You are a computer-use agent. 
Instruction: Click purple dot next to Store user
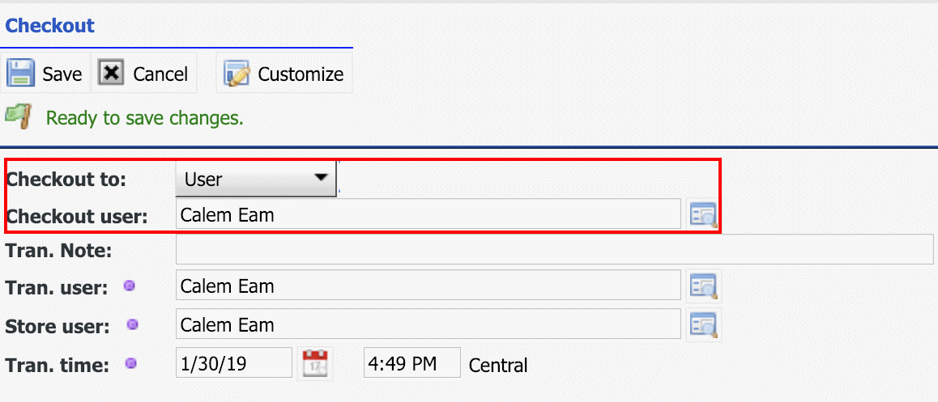coord(133,325)
